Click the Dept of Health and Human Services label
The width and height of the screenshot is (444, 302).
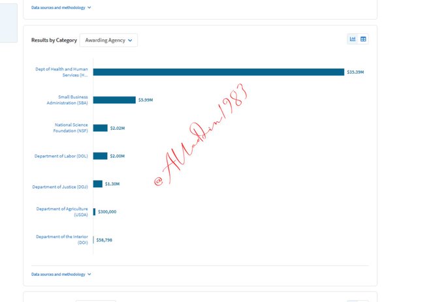click(x=61, y=72)
